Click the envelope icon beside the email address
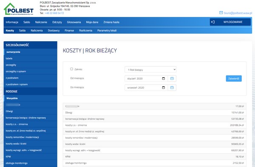The image size is (255, 167). (x=221, y=13)
